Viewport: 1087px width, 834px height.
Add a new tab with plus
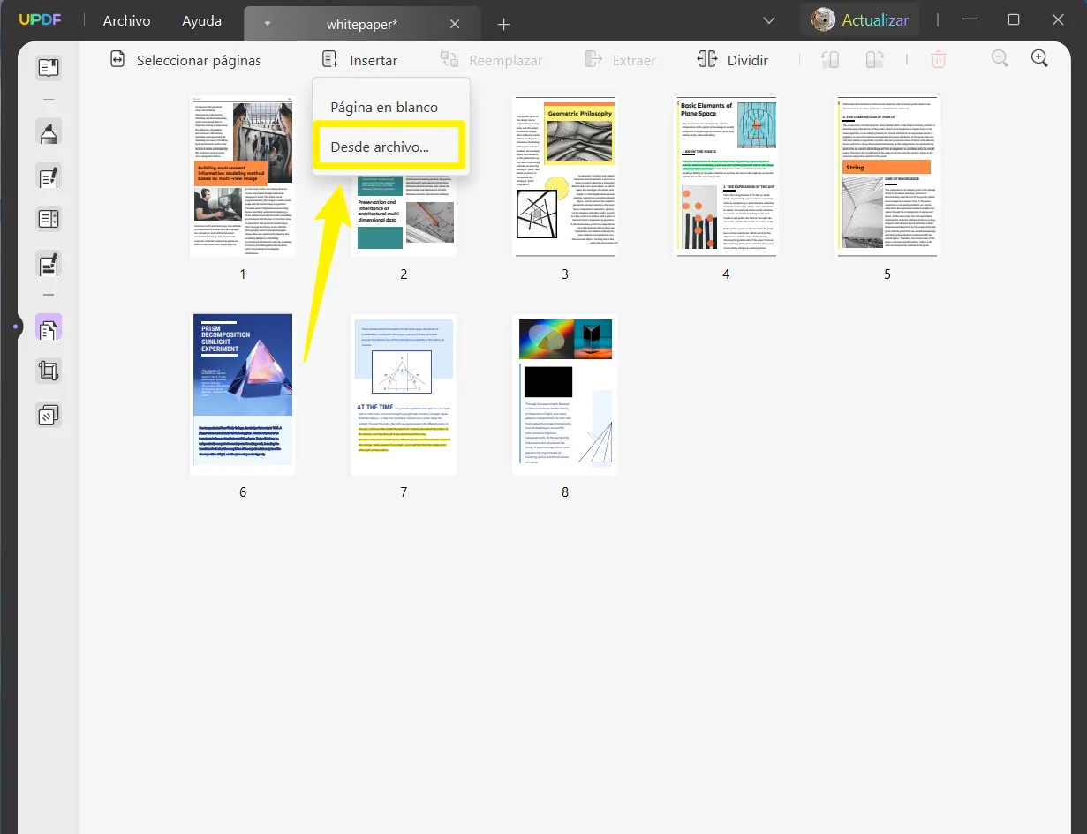503,24
